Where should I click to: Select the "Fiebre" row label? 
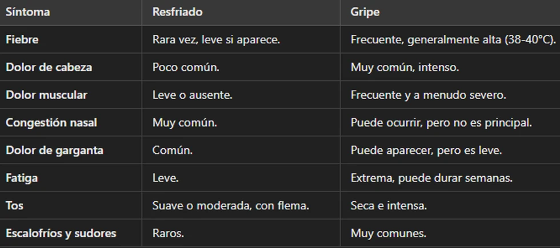click(22, 40)
